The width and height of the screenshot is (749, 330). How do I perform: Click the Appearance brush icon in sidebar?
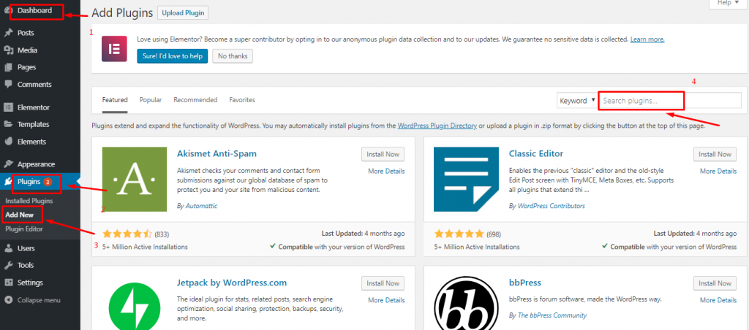pos(8,164)
